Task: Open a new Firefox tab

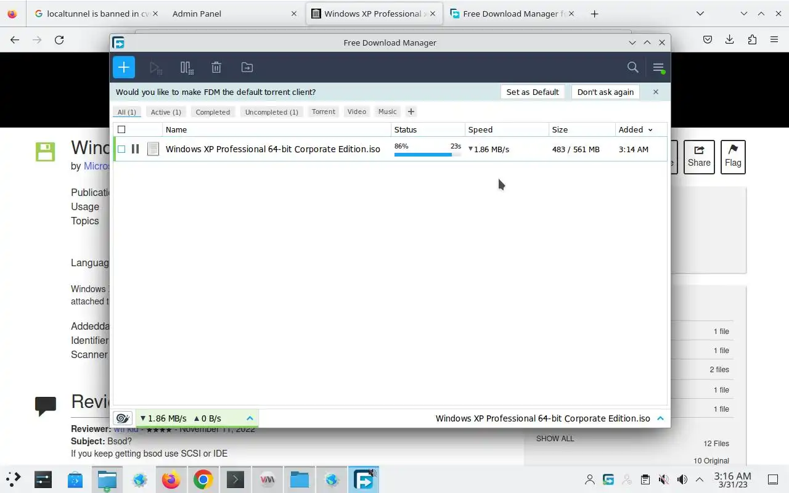Action: pos(594,14)
